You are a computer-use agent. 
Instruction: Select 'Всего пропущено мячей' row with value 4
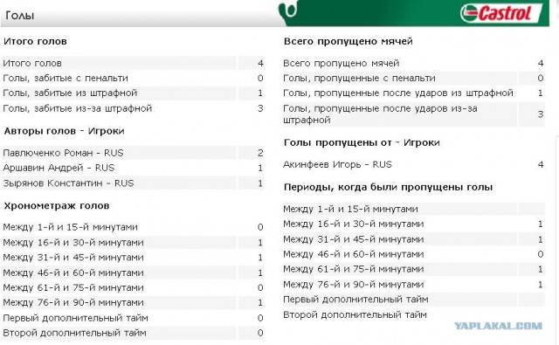pyautogui.click(x=413, y=63)
